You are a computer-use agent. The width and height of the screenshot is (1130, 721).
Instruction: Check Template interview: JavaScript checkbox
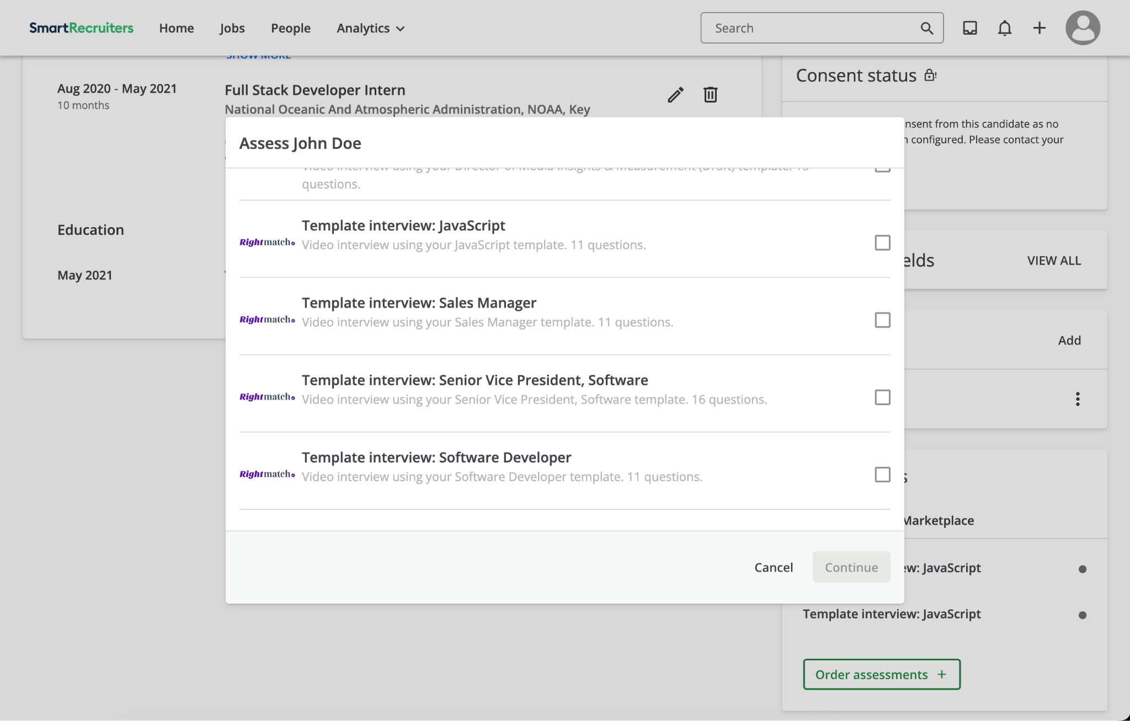coord(882,243)
